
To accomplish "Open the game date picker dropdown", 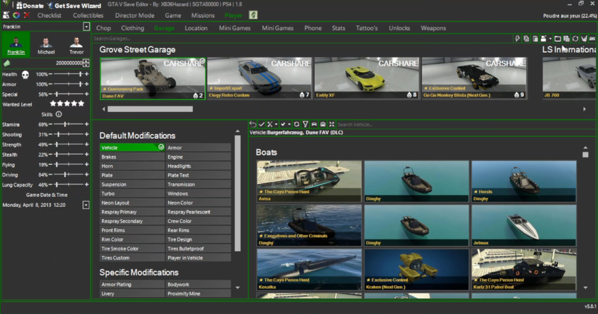I will [86, 204].
